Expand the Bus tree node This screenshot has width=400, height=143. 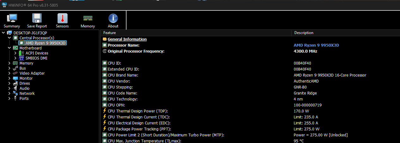[x=9, y=68]
